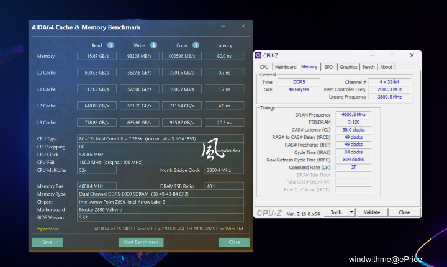This screenshot has width=447, height=267.
Task: Switch to the CPU tab in CPU-Z
Action: click(x=264, y=67)
